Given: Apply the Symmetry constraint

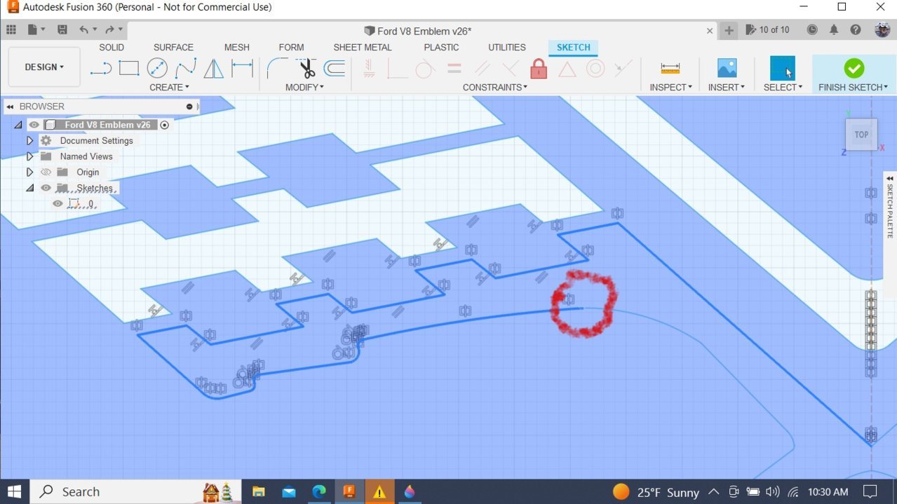Looking at the screenshot, I should tap(623, 69).
